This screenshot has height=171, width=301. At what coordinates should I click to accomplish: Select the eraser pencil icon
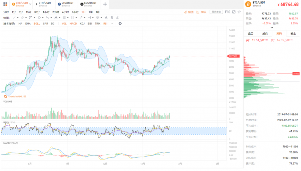[x=117, y=18]
